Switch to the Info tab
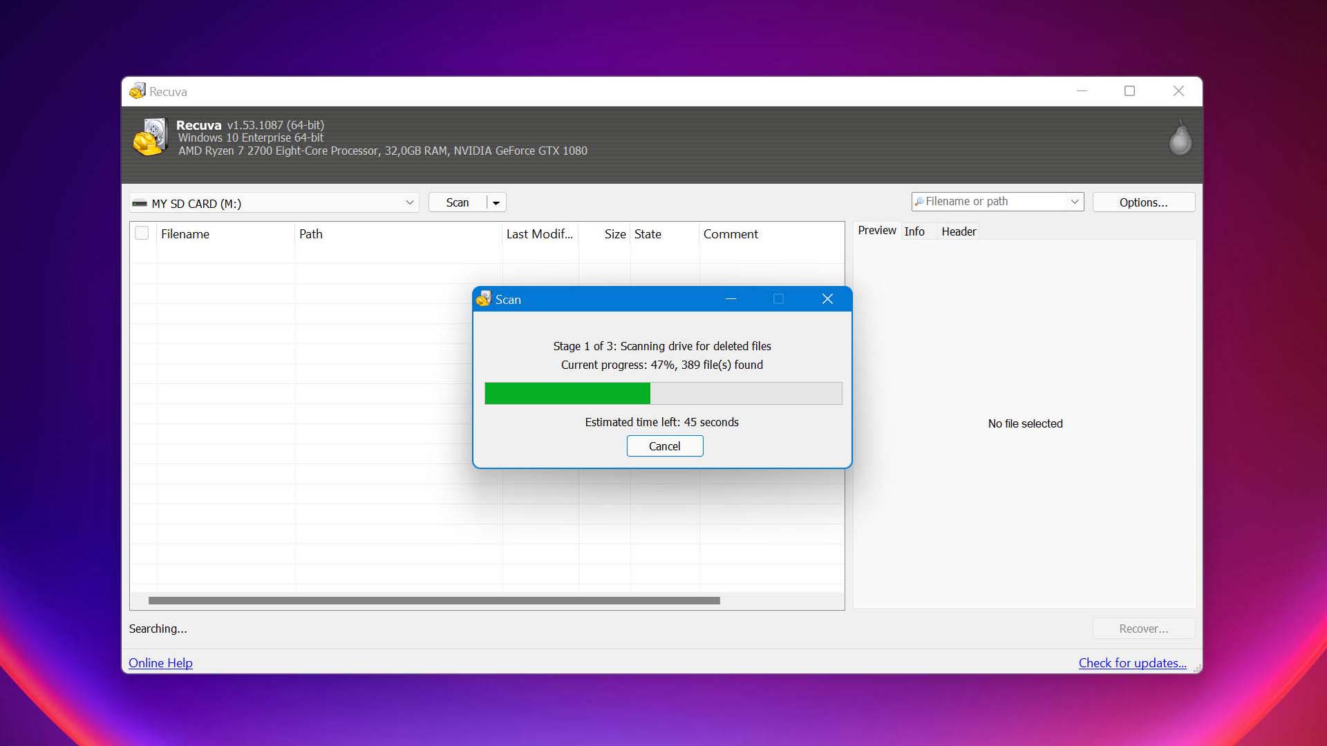This screenshot has height=746, width=1327. click(x=914, y=231)
